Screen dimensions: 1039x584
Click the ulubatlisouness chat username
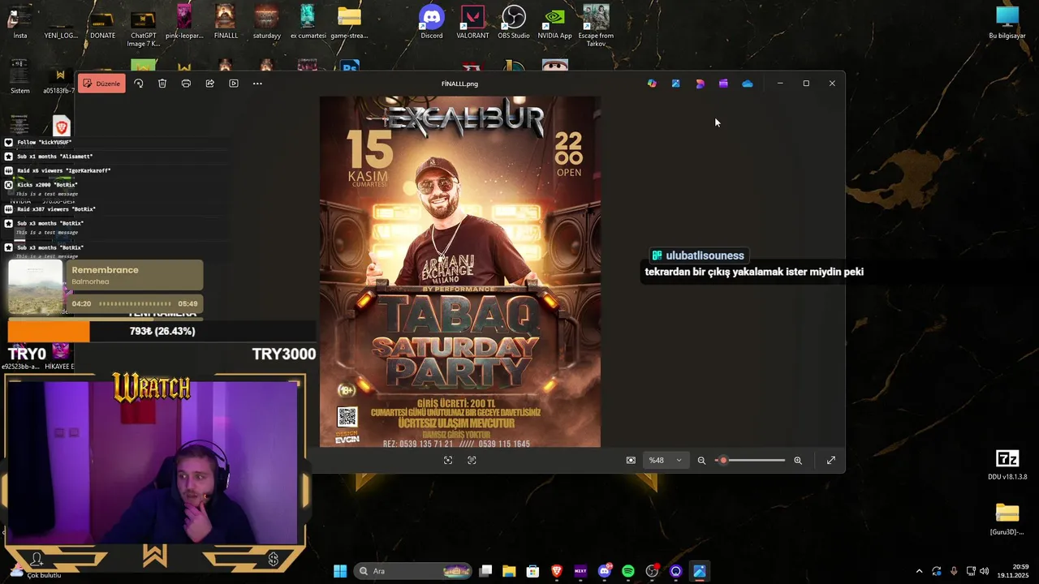pos(705,255)
